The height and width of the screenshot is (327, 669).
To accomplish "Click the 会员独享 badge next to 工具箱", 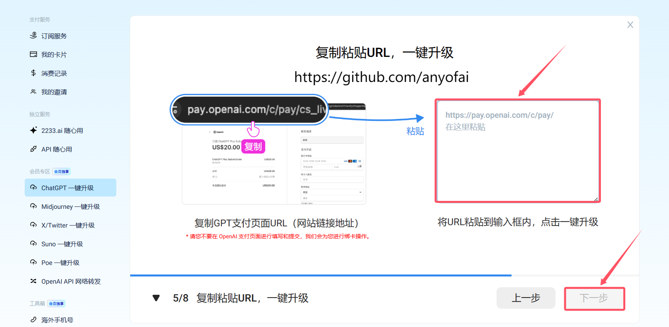I will pyautogui.click(x=56, y=304).
